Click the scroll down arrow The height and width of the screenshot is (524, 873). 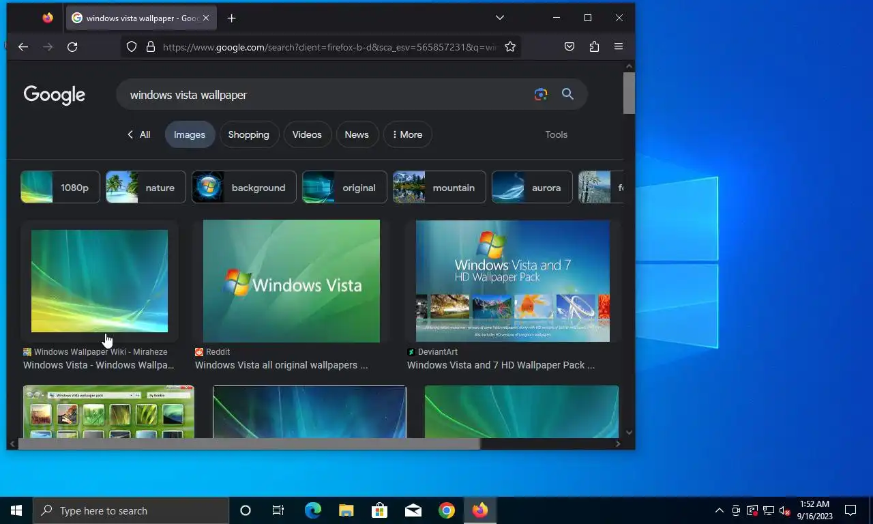click(629, 432)
